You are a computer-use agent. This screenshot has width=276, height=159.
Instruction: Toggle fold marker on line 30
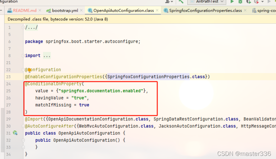[x=23, y=126]
